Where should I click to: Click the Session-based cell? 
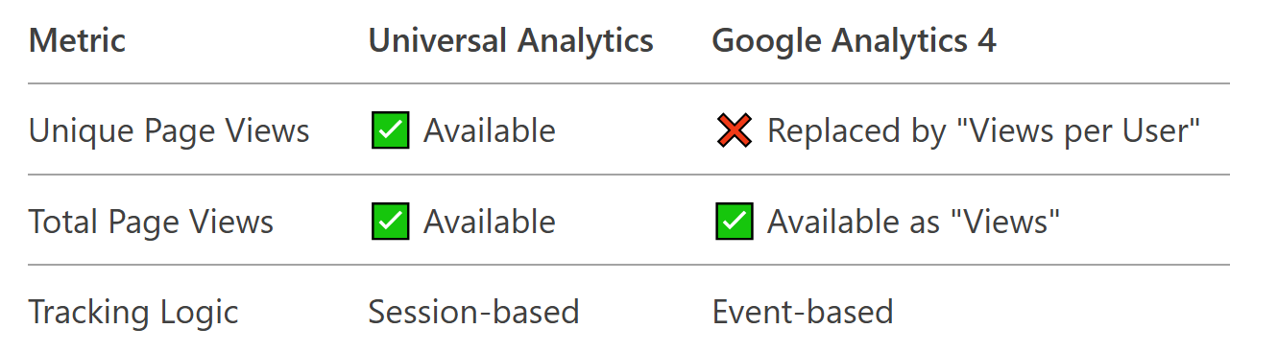[x=473, y=313]
